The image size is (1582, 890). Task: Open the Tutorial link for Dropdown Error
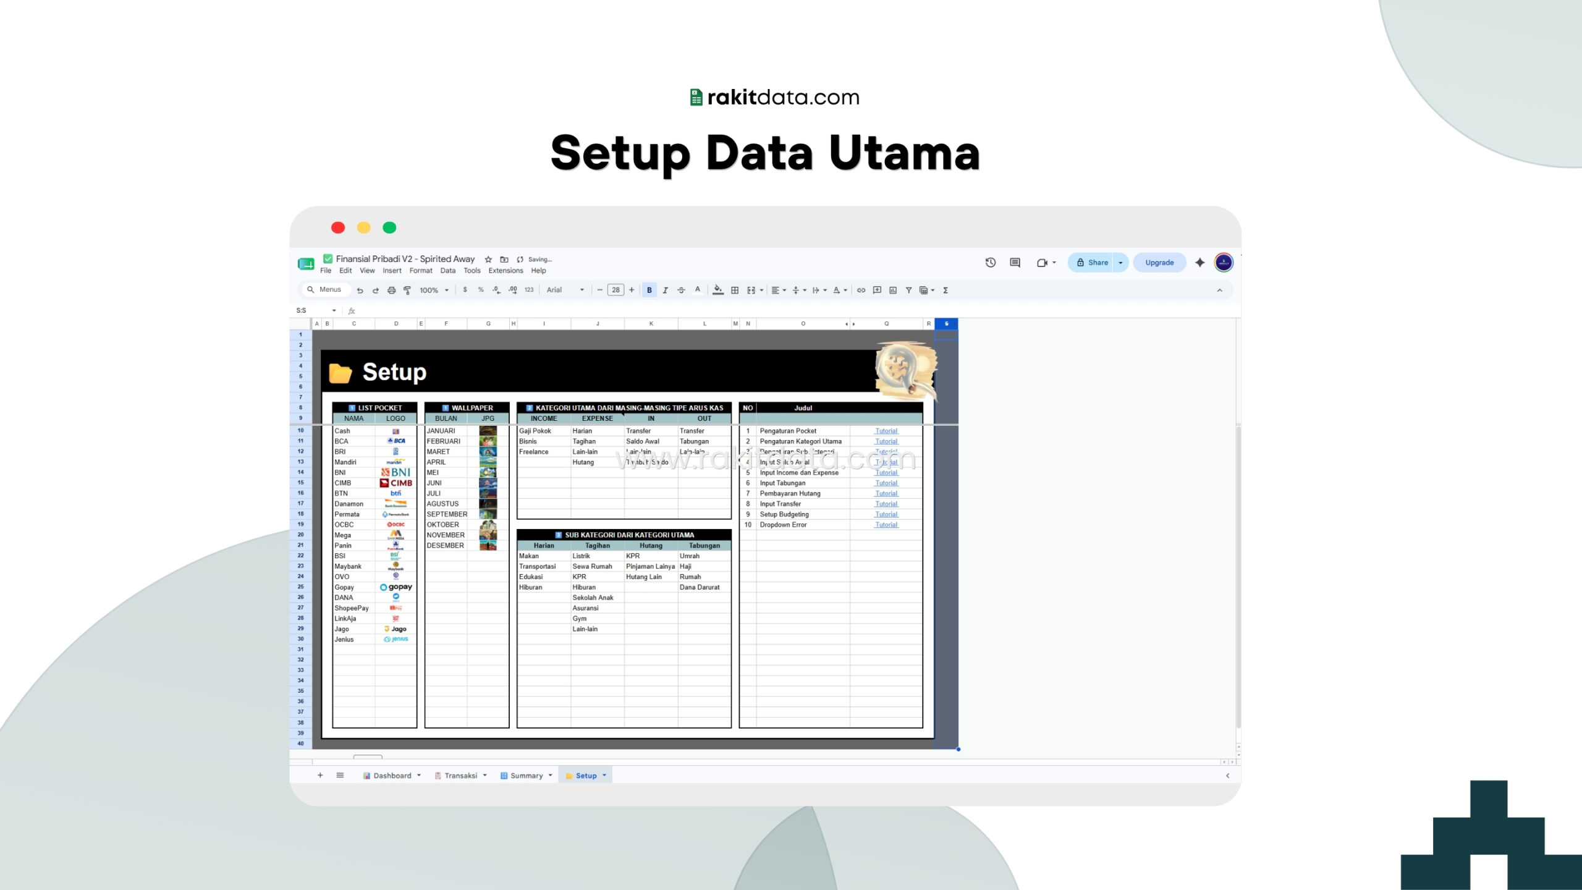tap(886, 525)
